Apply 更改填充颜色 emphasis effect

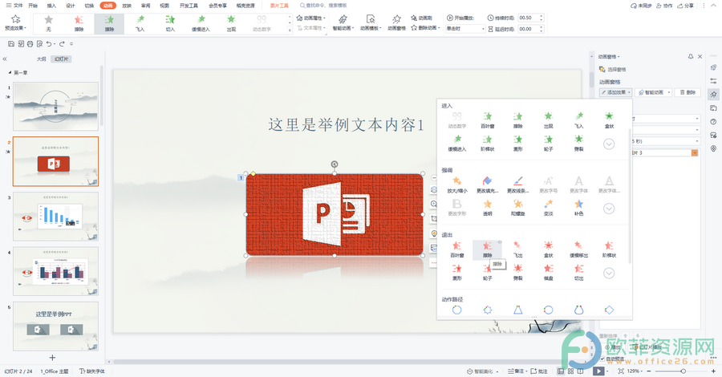pyautogui.click(x=487, y=184)
